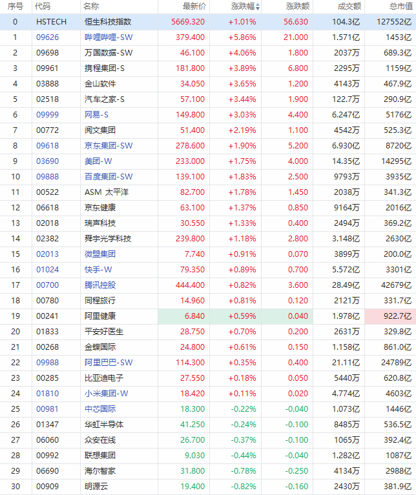Image resolution: width=416 pixels, height=495 pixels.
Task: Click turnover value 28.49亿
Action: [x=346, y=285]
